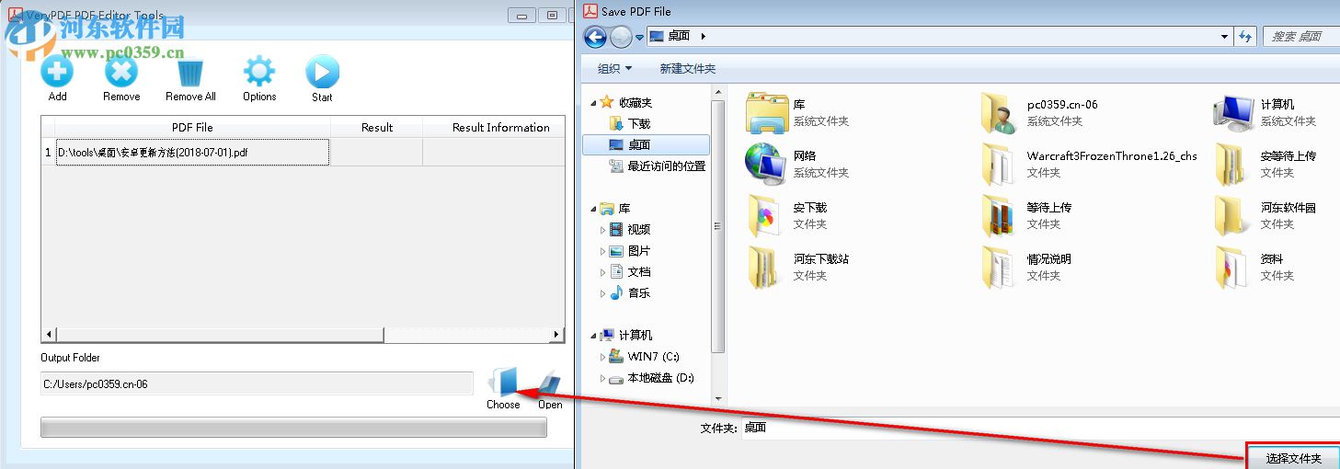The width and height of the screenshot is (1340, 469).
Task: Expand the 图片 library node
Action: pos(603,251)
